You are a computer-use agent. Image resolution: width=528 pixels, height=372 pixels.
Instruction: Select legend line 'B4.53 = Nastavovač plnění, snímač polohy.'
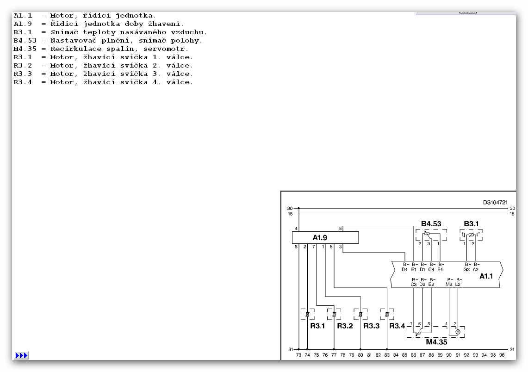pyautogui.click(x=108, y=40)
